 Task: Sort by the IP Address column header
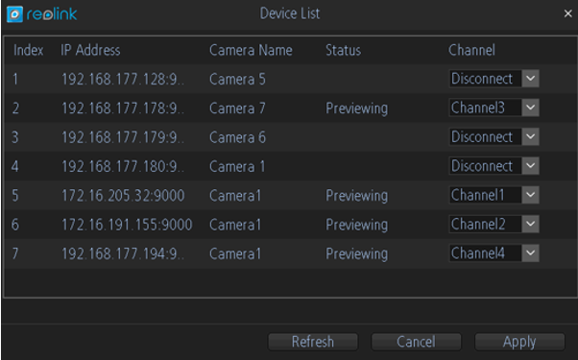tap(90, 50)
